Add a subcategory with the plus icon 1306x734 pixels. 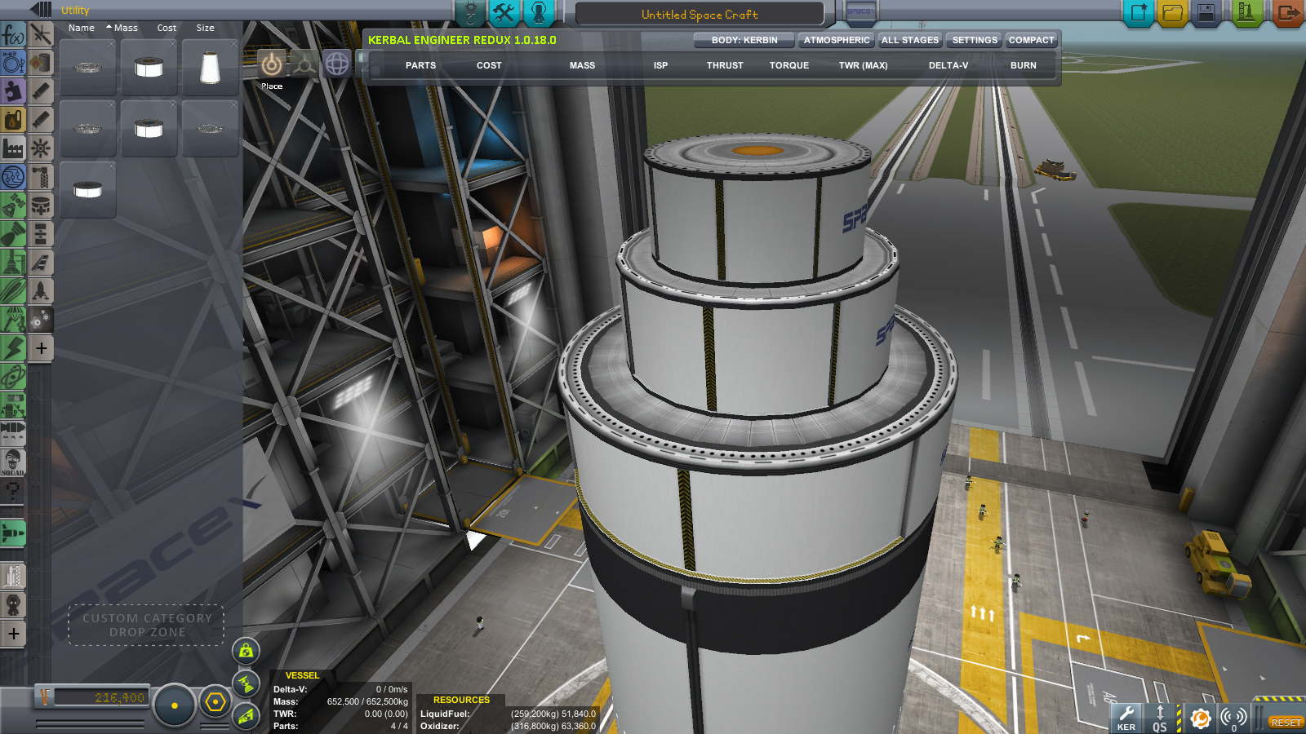click(x=41, y=348)
